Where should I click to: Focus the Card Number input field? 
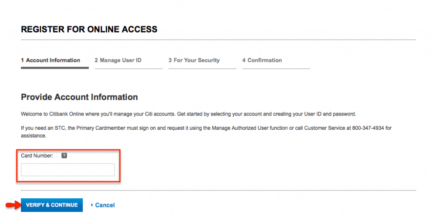click(x=68, y=170)
